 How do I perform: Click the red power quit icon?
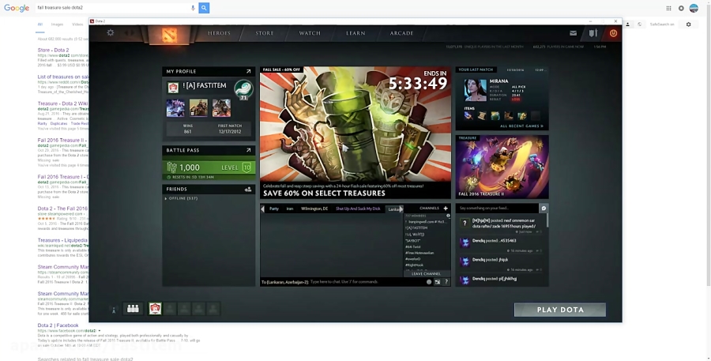point(613,33)
